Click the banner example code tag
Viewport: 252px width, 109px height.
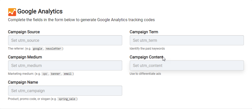[x=56, y=74]
